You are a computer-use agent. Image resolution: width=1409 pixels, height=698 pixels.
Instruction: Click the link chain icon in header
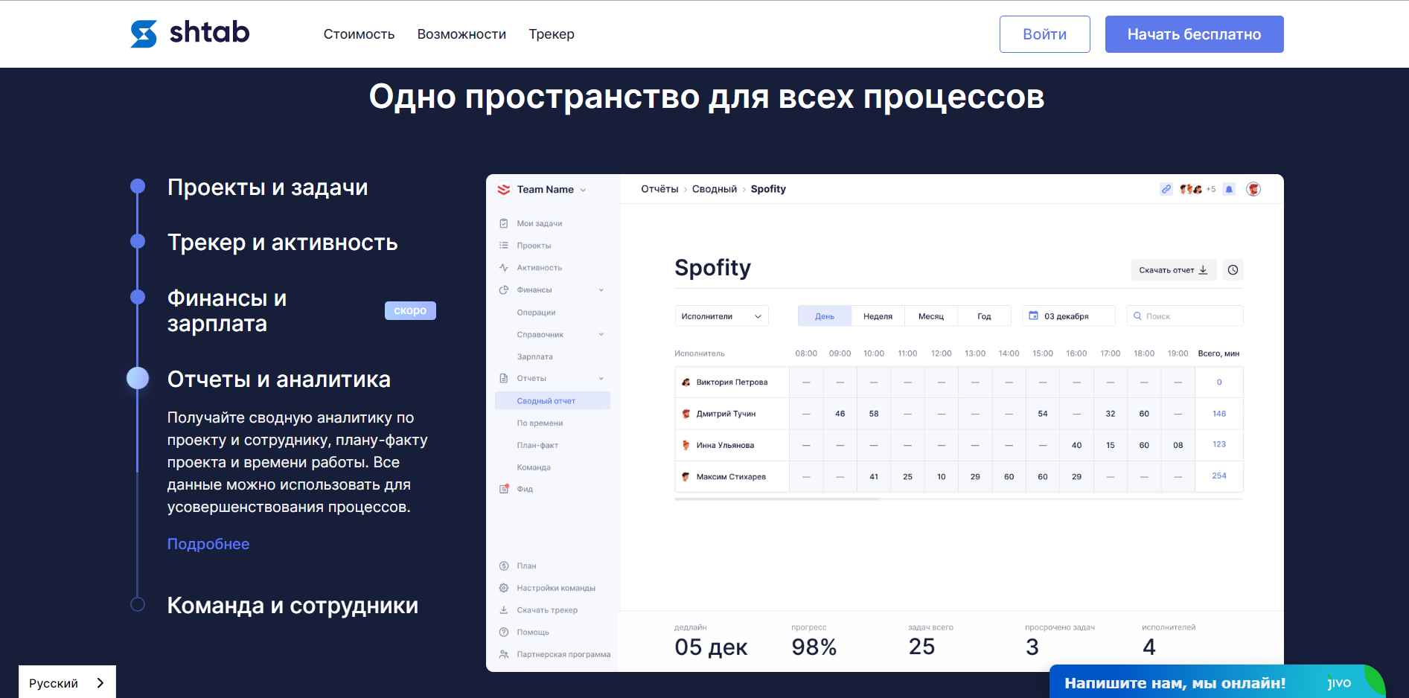pyautogui.click(x=1166, y=189)
